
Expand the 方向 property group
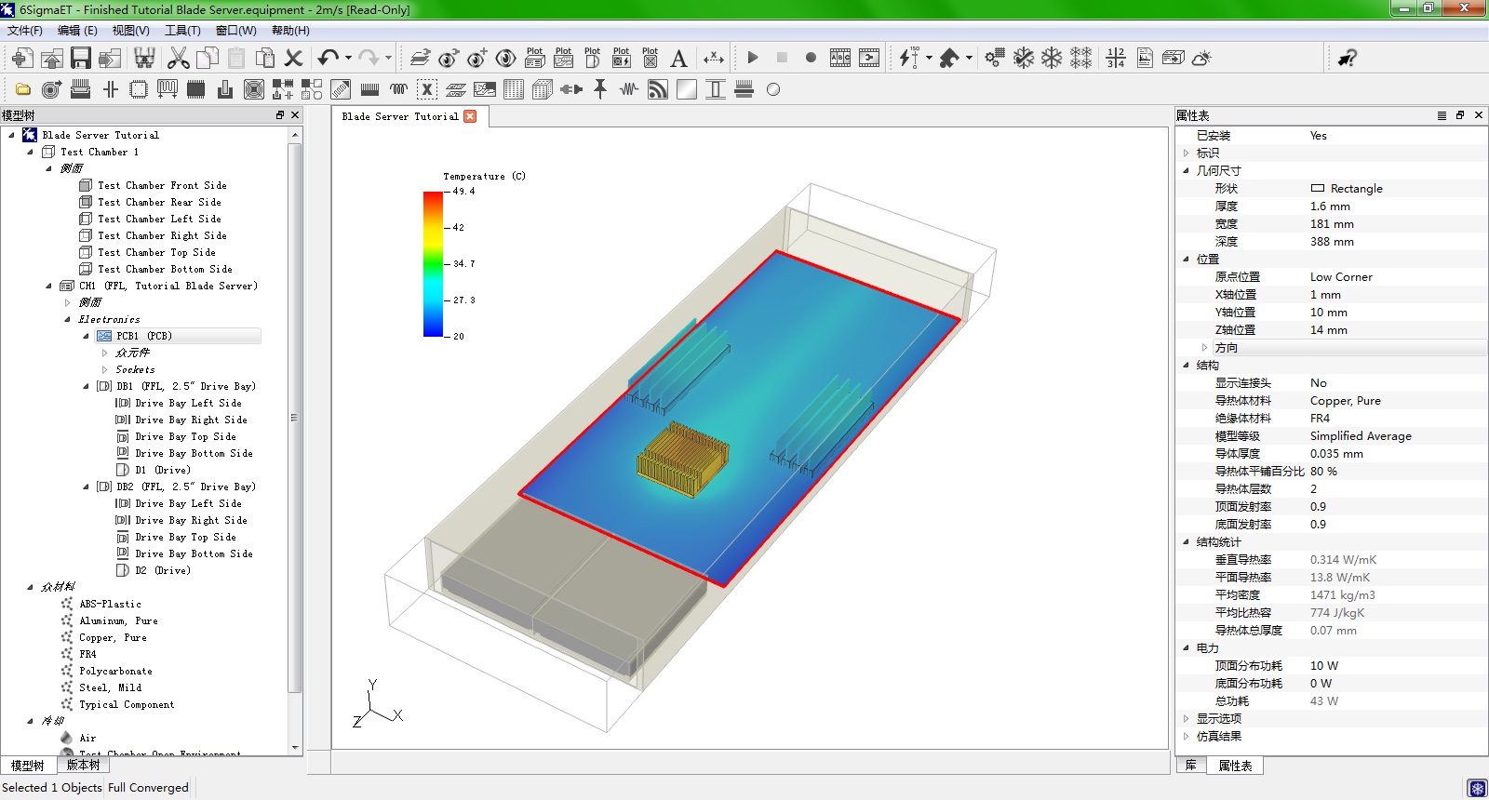(x=1204, y=347)
